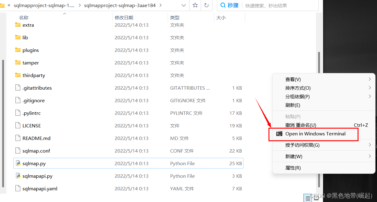Click the .gitignore file icon

[18, 100]
